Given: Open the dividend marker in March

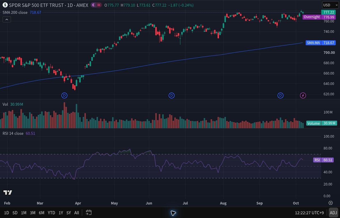Looking at the screenshot, I should [65, 95].
